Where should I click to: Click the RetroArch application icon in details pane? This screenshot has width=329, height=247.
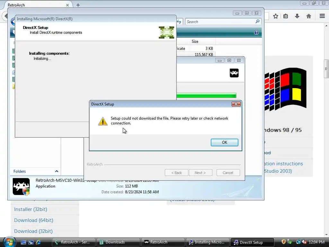click(x=21, y=187)
